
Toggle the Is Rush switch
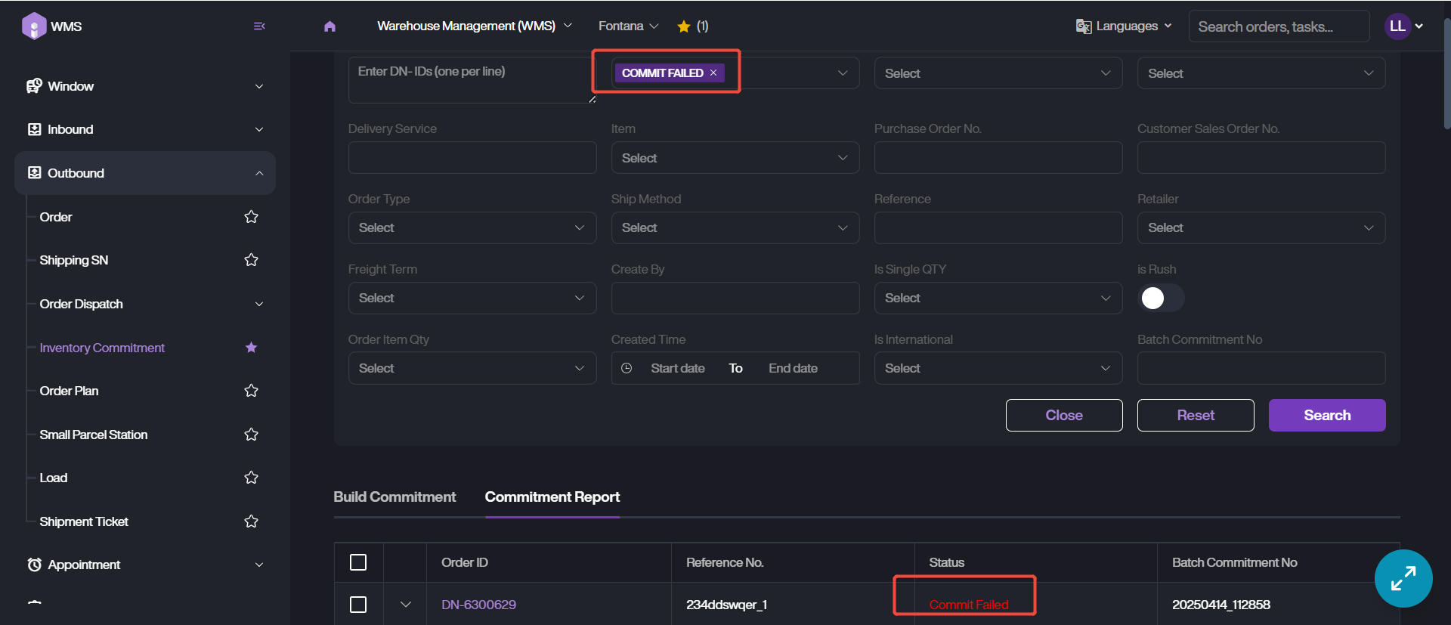pos(1161,299)
